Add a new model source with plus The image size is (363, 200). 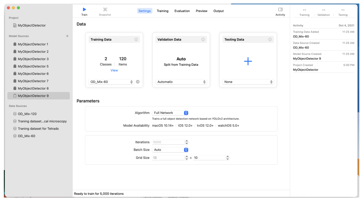click(67, 36)
